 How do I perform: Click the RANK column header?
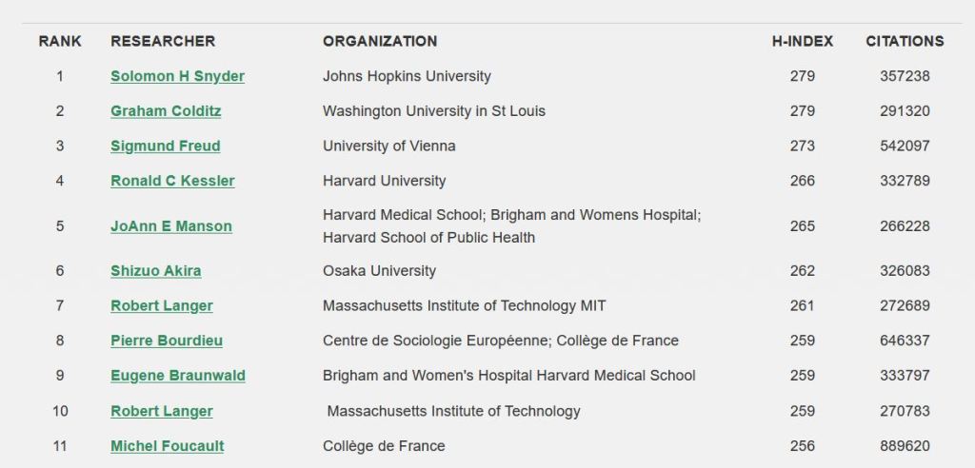(60, 41)
